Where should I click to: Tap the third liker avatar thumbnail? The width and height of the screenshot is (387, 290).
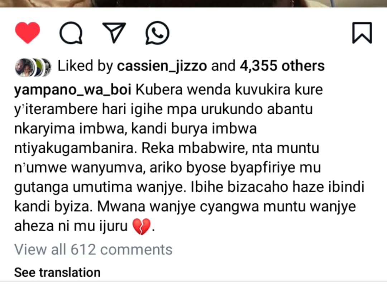click(46, 67)
